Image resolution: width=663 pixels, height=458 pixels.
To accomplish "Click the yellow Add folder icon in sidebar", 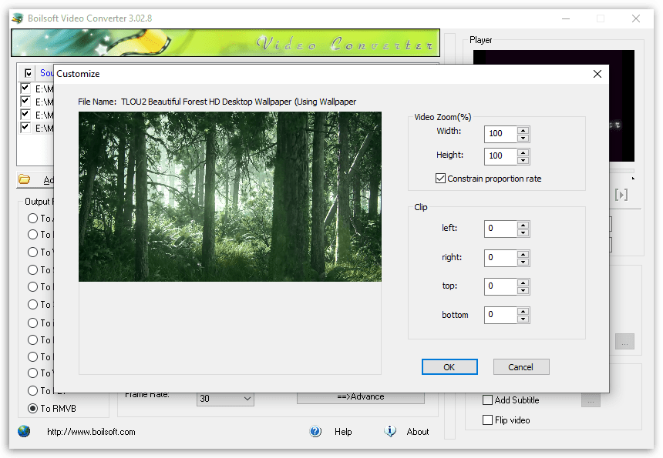I will 24,179.
